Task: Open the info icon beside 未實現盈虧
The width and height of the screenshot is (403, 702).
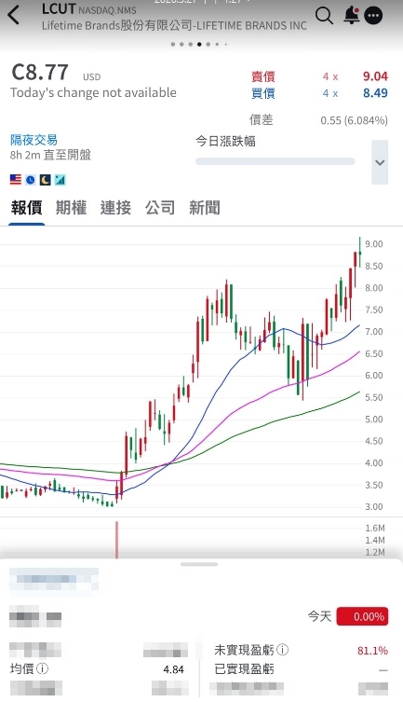Action: point(282,649)
